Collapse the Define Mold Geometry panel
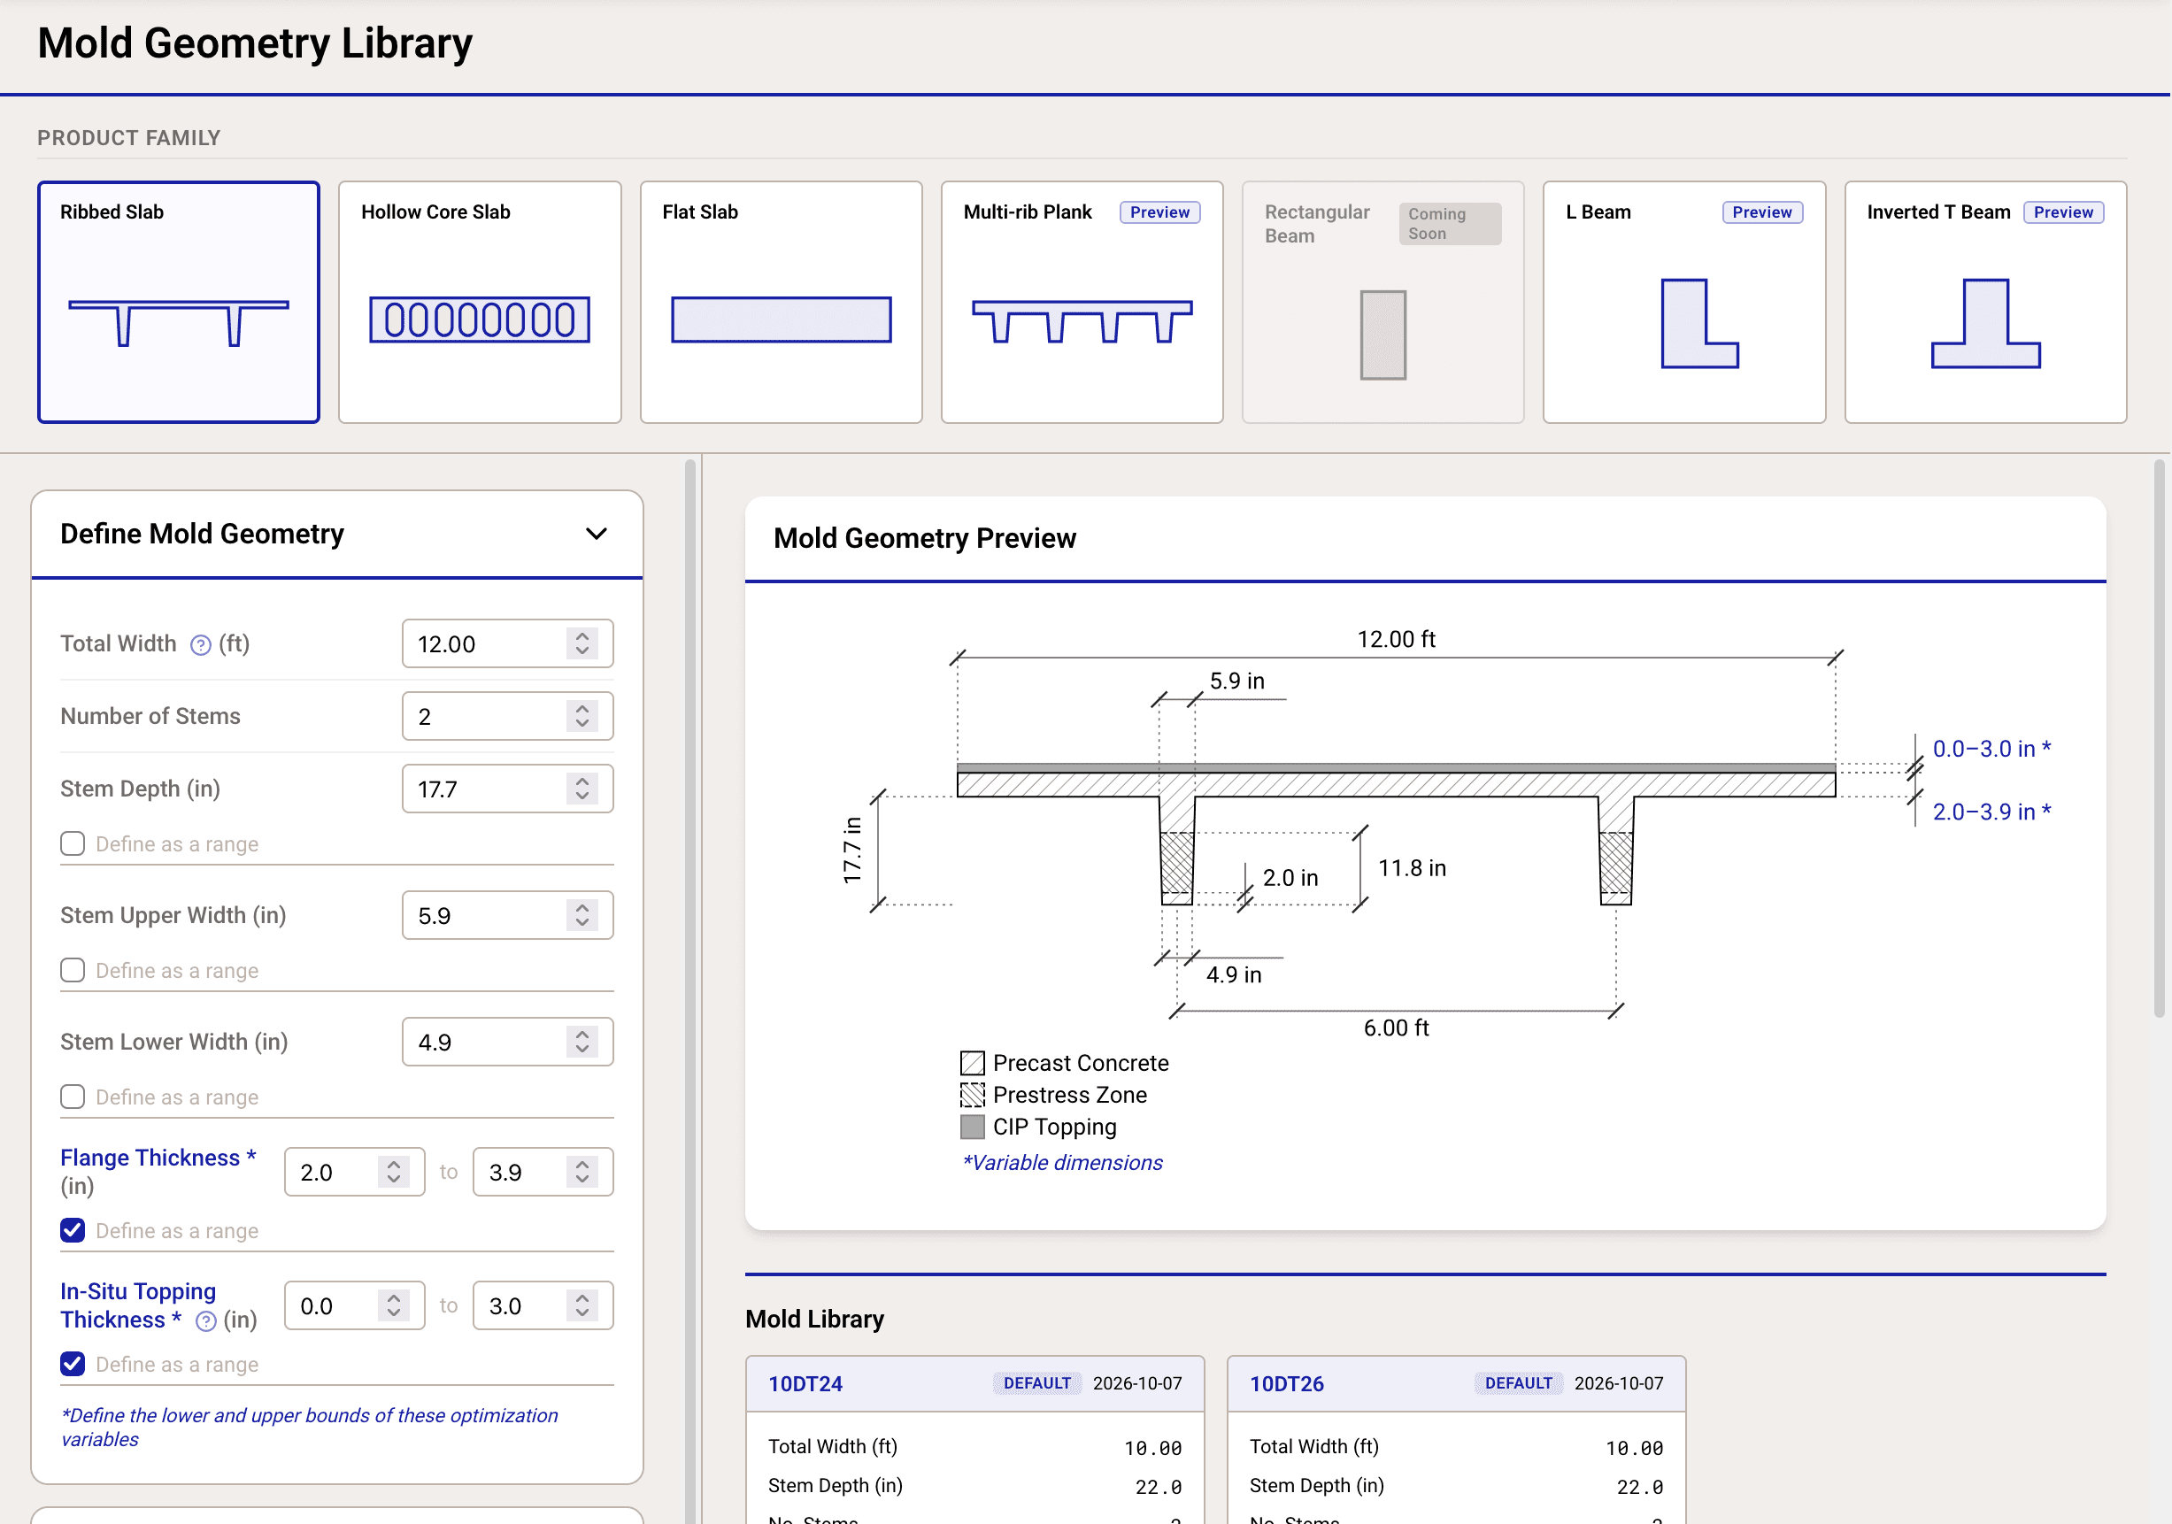Screen dimensions: 2172x1524 [x=596, y=534]
